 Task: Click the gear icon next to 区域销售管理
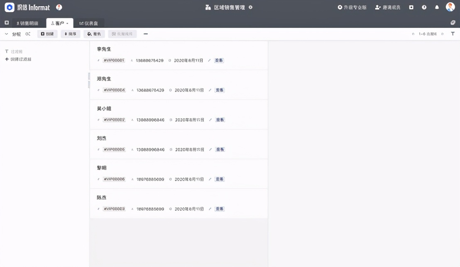(250, 7)
